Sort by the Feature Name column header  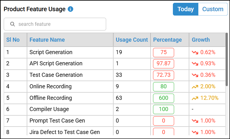(47, 40)
